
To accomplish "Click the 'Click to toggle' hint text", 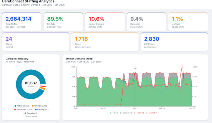I will pyautogui.click(x=31, y=116).
